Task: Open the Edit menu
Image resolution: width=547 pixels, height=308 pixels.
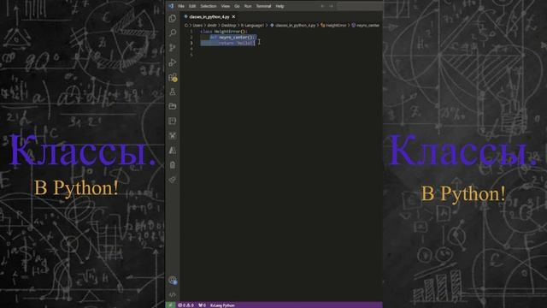Action: [x=192, y=6]
